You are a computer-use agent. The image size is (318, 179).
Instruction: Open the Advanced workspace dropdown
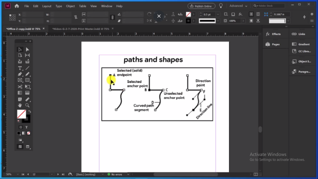pyautogui.click(x=238, y=6)
